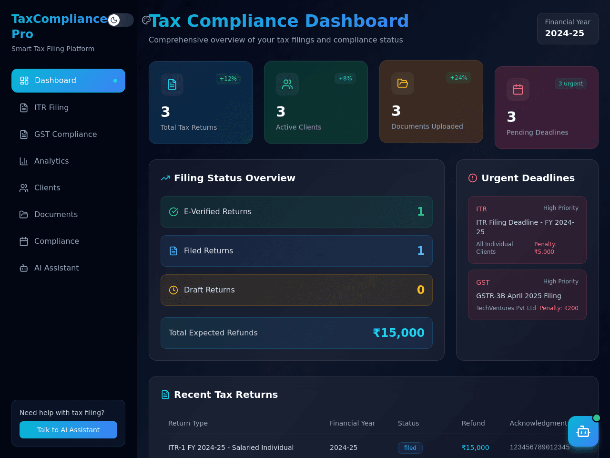Viewport: 610px width, 458px height.
Task: Open the Total Tax Returns card
Action: click(201, 103)
